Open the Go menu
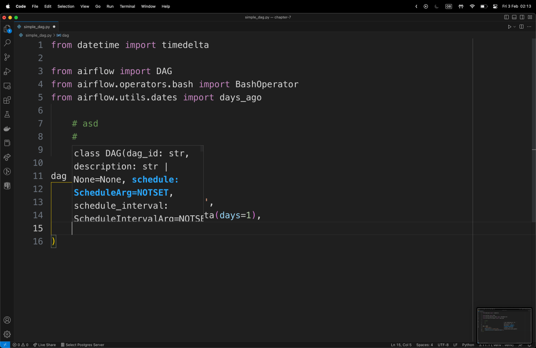Image resolution: width=536 pixels, height=348 pixels. [98, 6]
